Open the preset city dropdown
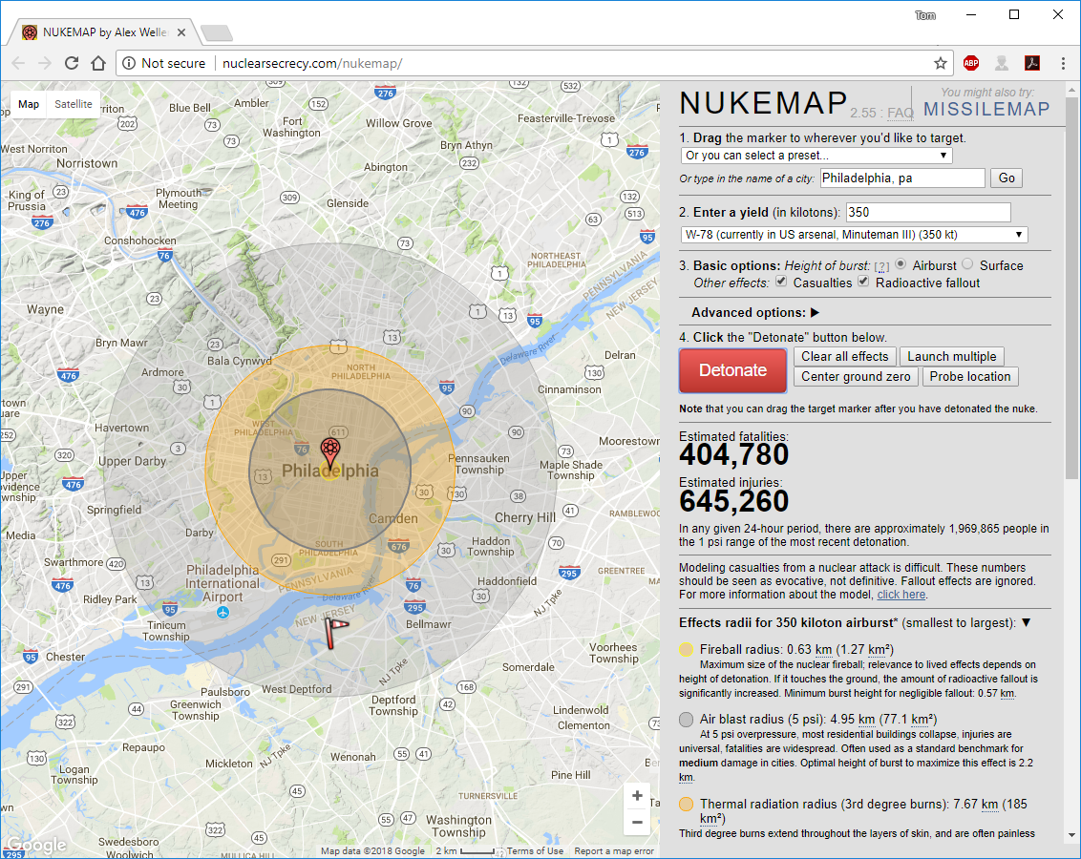The height and width of the screenshot is (859, 1081). (816, 156)
